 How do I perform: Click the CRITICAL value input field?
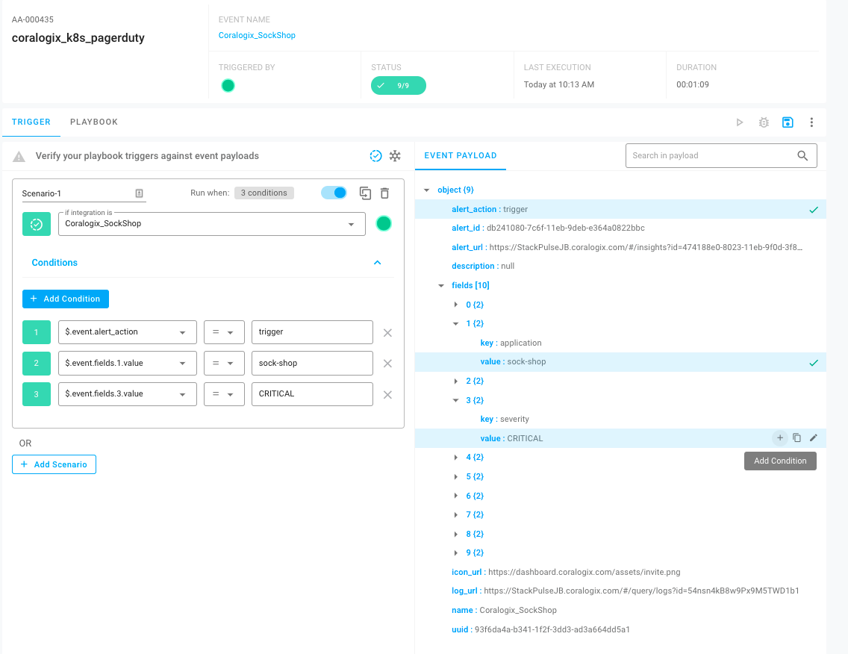click(x=312, y=393)
